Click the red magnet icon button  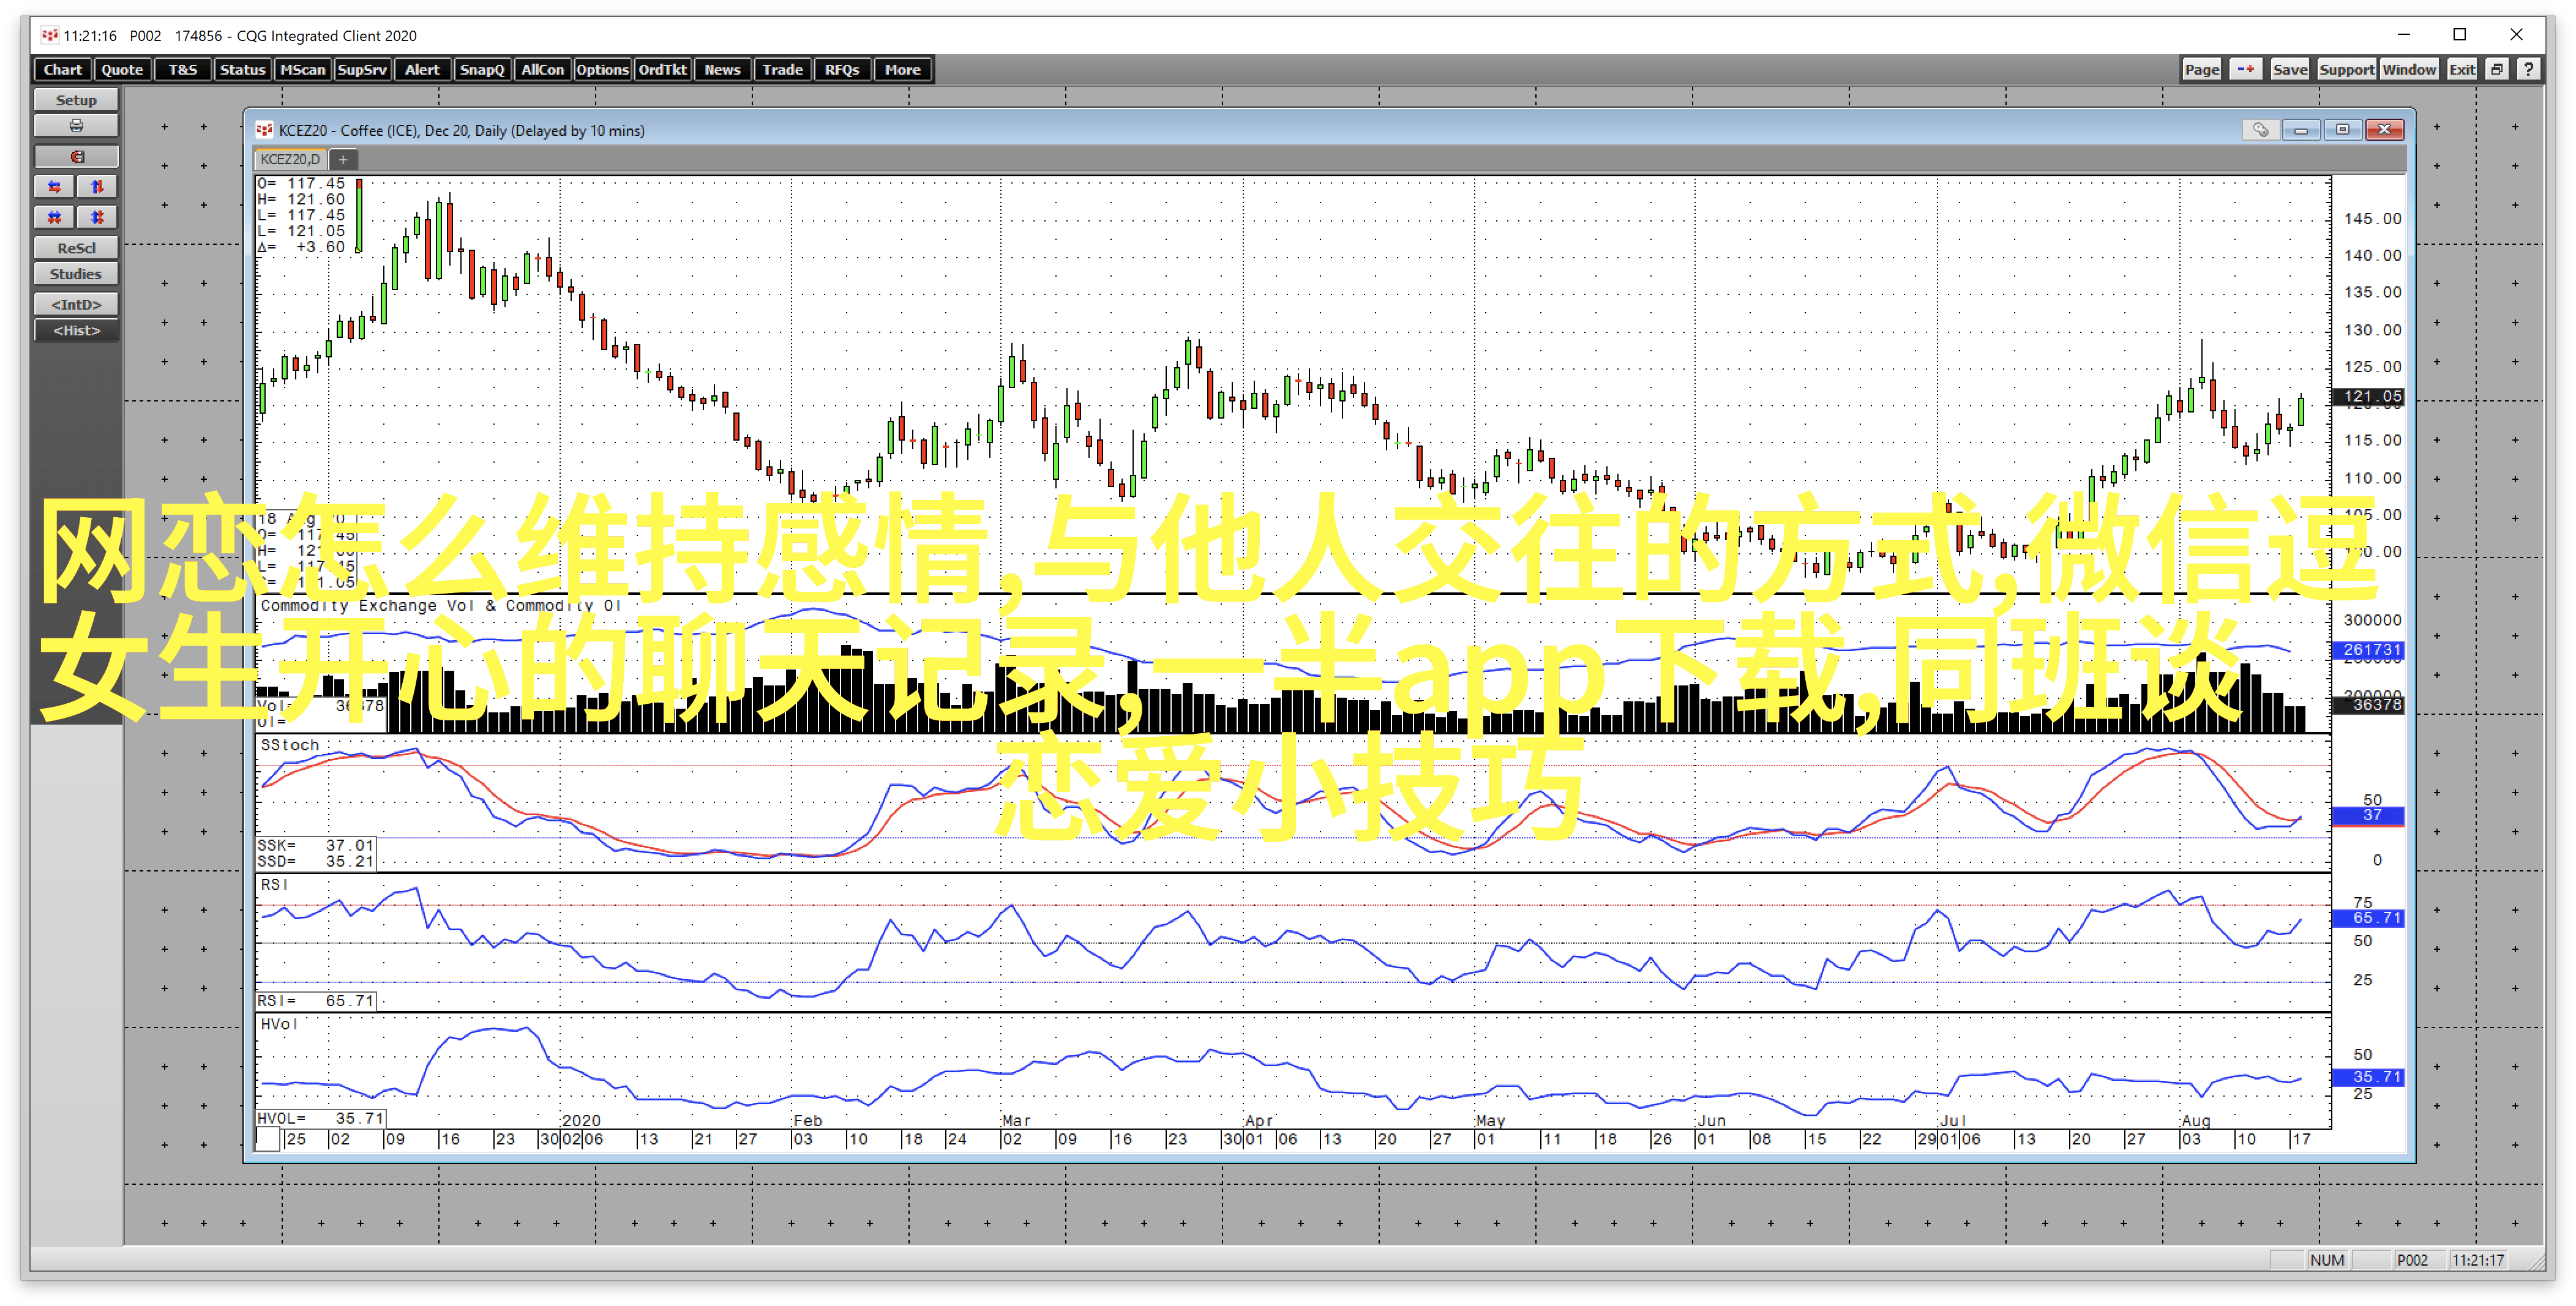[x=76, y=157]
